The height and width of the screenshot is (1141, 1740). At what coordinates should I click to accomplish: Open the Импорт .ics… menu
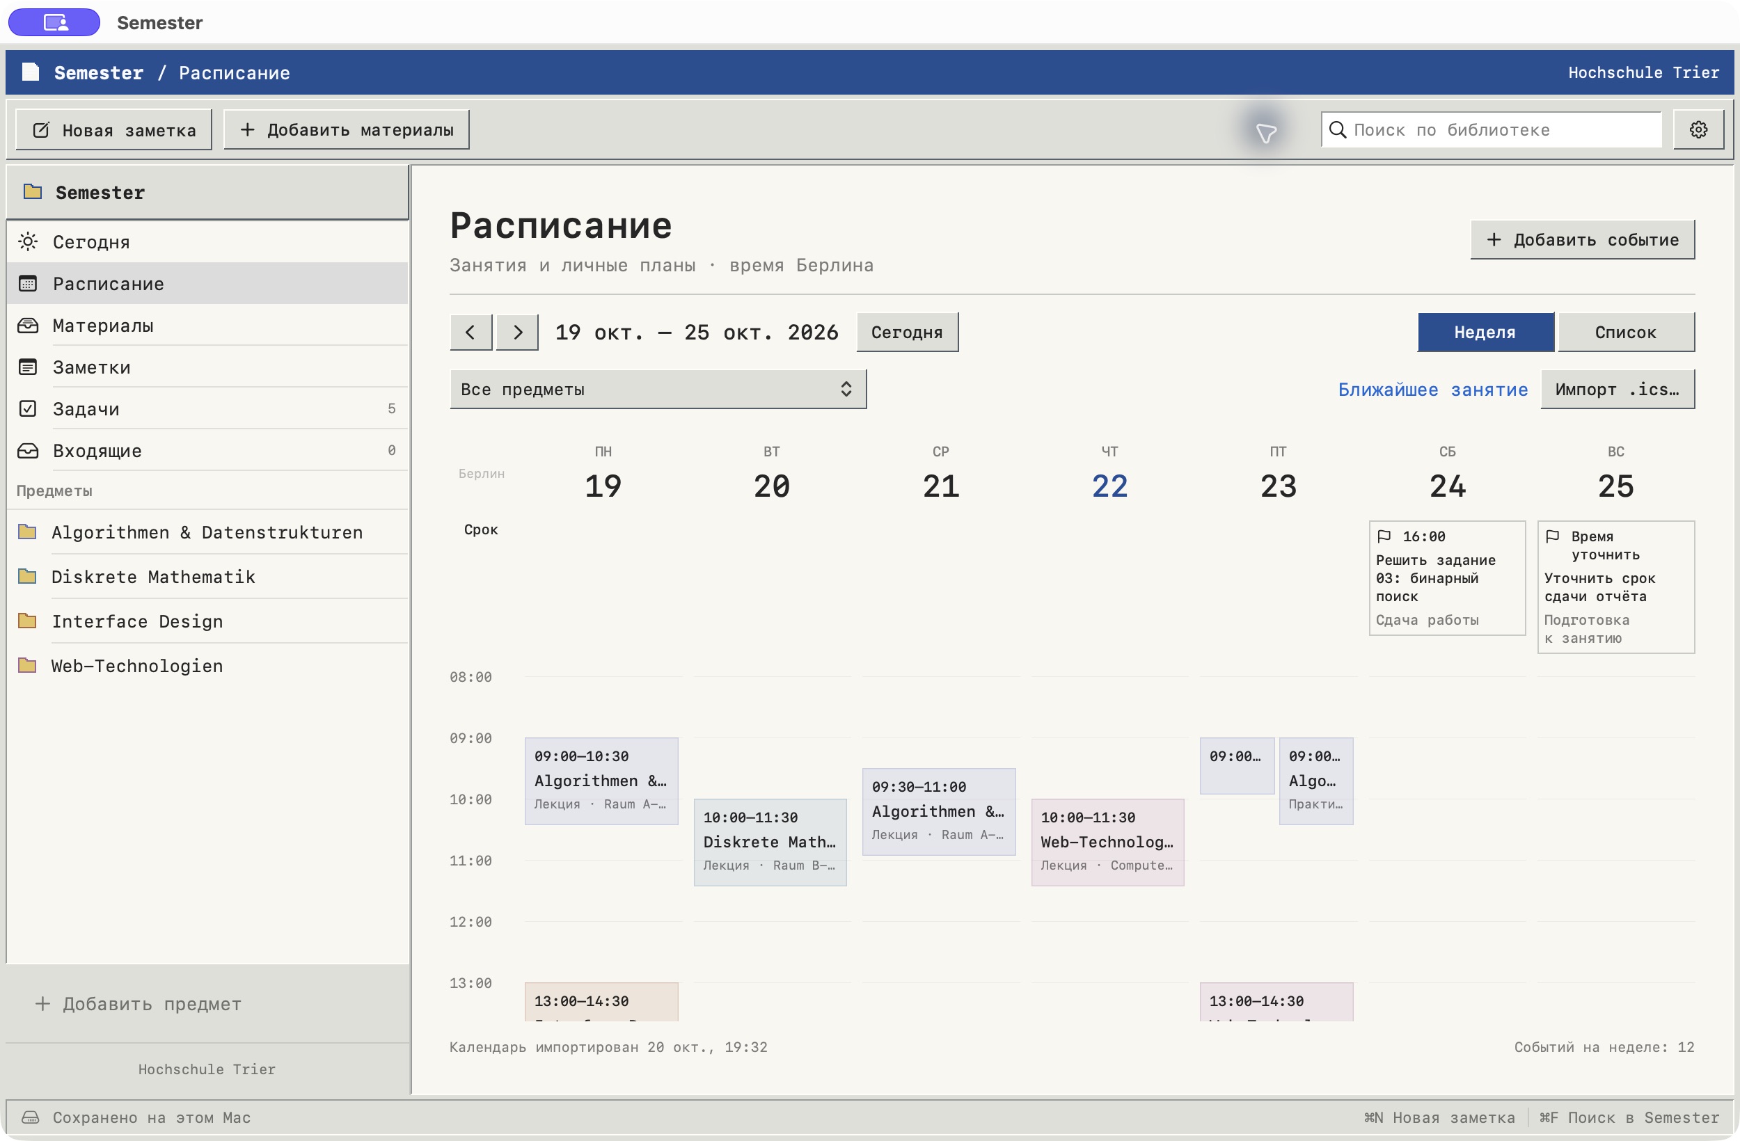(1618, 389)
